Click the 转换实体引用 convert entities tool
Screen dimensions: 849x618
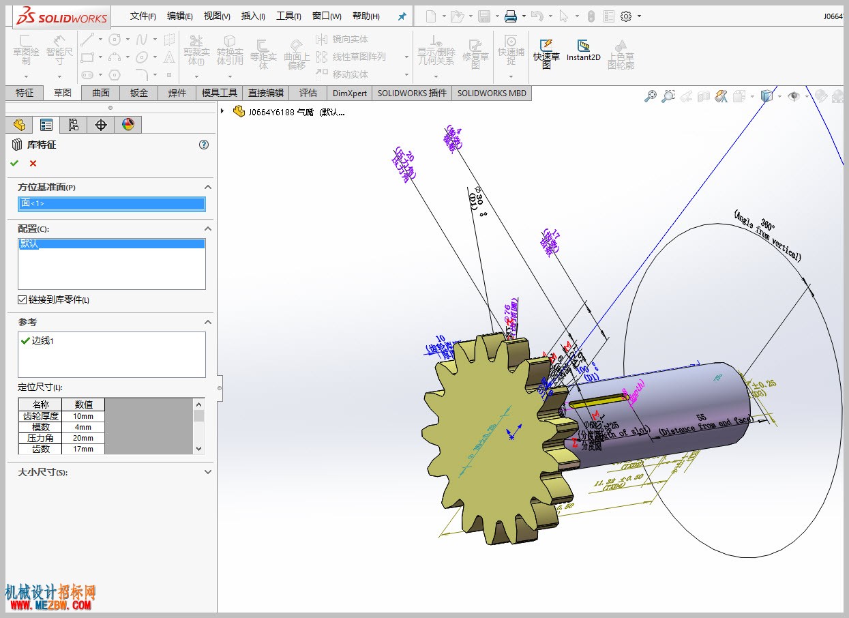point(230,50)
